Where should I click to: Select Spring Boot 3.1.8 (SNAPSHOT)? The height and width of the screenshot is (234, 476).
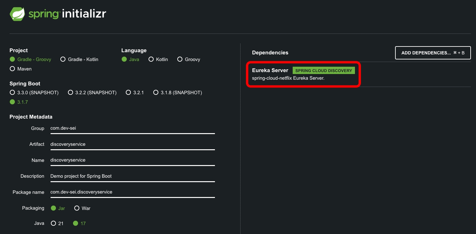pos(178,93)
